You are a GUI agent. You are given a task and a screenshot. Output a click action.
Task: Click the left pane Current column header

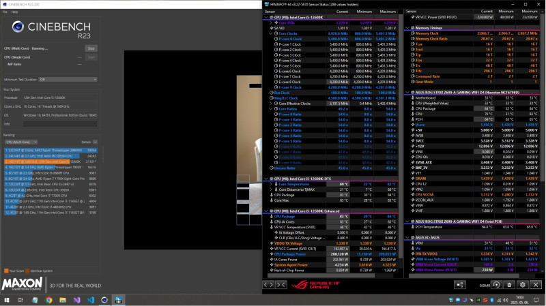click(x=337, y=12)
